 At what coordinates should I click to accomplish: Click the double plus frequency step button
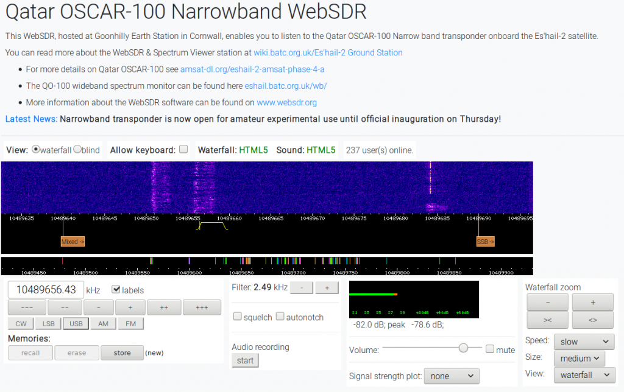[164, 307]
